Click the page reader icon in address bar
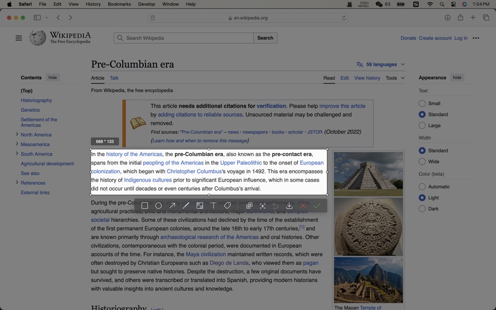Screen dimensions: 496x310 (x=152, y=18)
